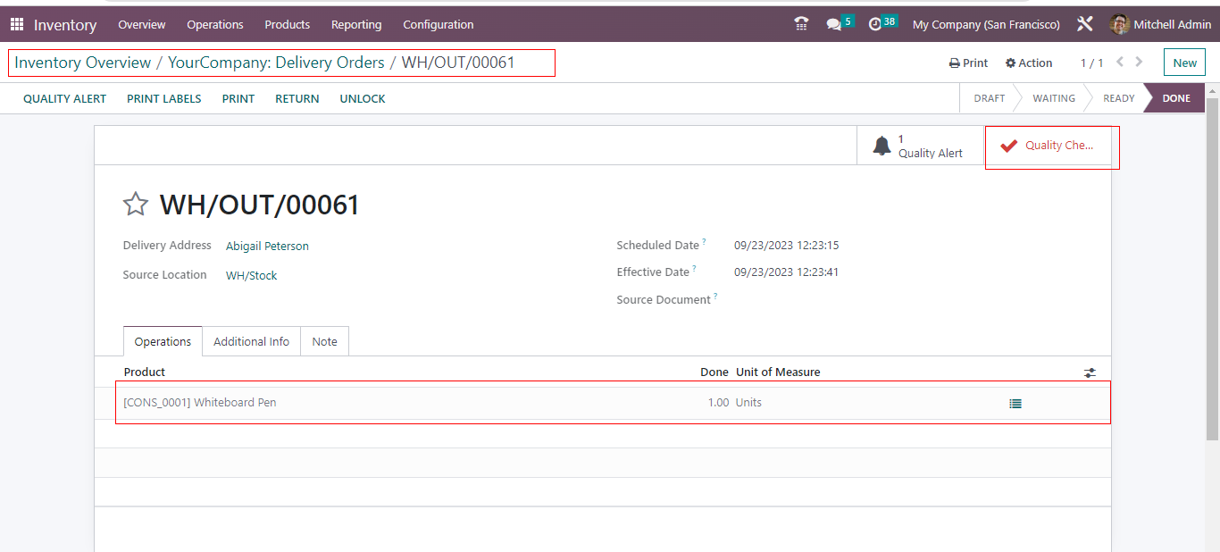1220x552 pixels.
Task: Select the READY status stage
Action: click(1118, 98)
